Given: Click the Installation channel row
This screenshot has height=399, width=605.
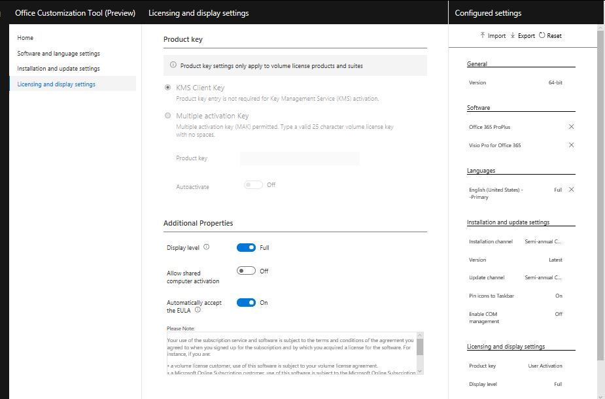Looking at the screenshot, I should [515, 241].
